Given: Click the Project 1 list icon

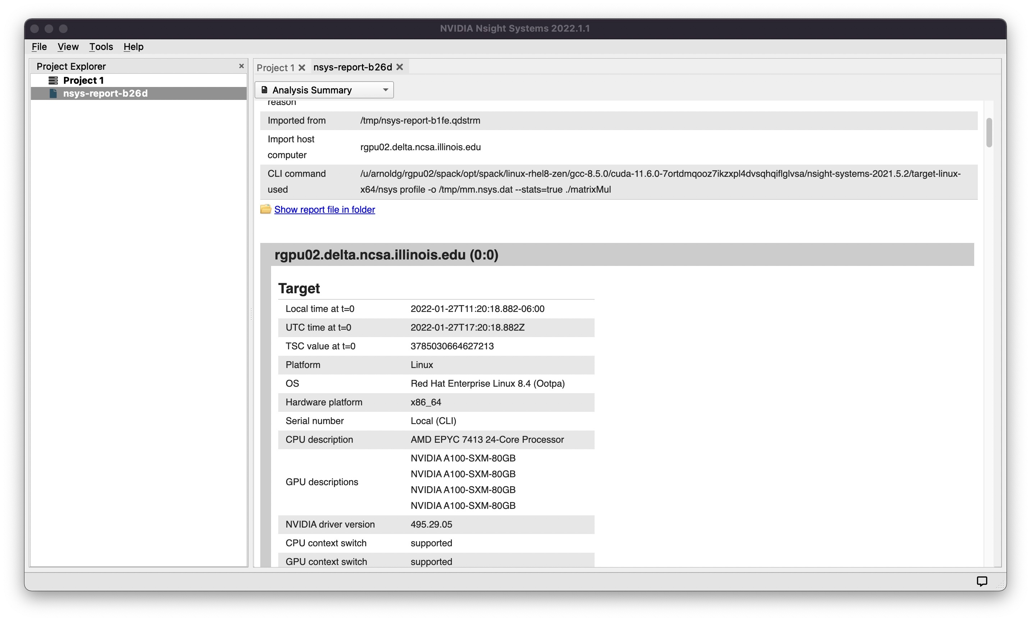Looking at the screenshot, I should coord(53,80).
